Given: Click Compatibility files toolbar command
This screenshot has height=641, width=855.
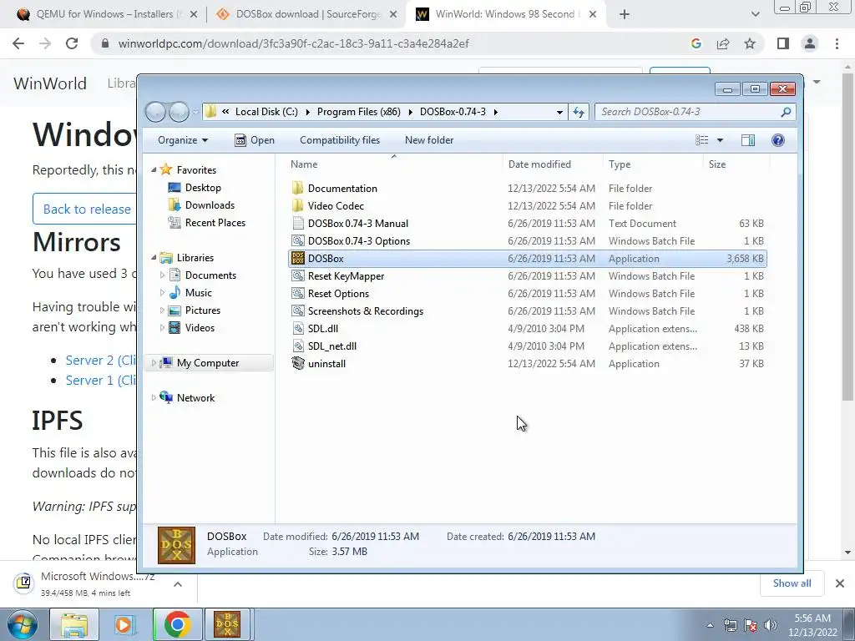Looking at the screenshot, I should tap(340, 140).
